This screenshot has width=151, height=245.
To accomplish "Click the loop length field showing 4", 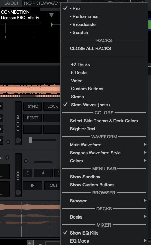I will pyautogui.click(x=43, y=173).
